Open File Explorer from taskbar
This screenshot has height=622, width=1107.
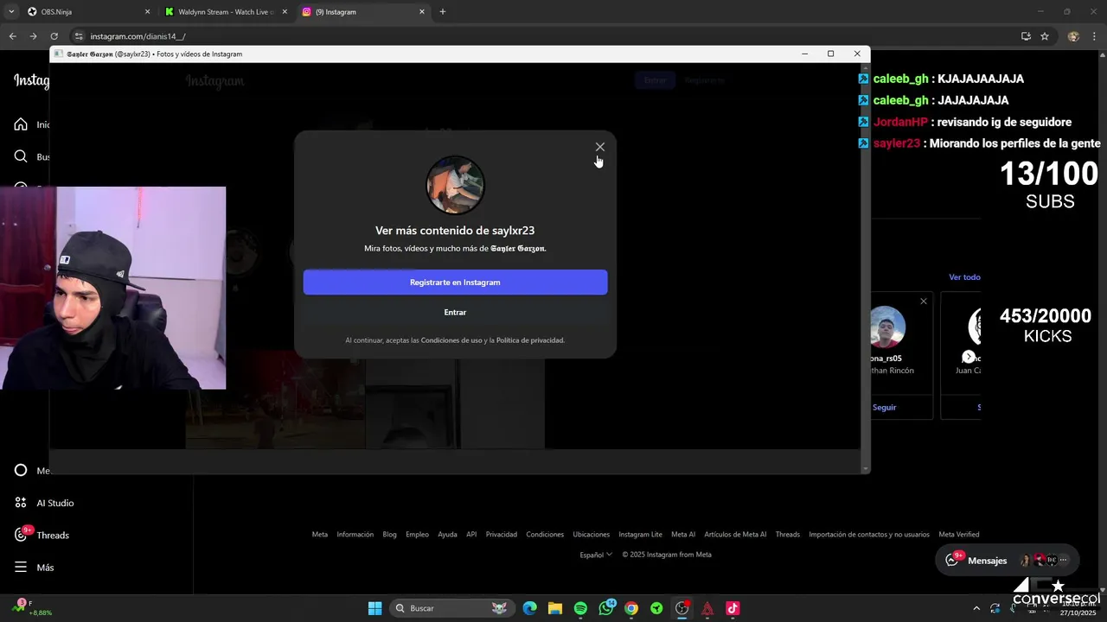555,608
